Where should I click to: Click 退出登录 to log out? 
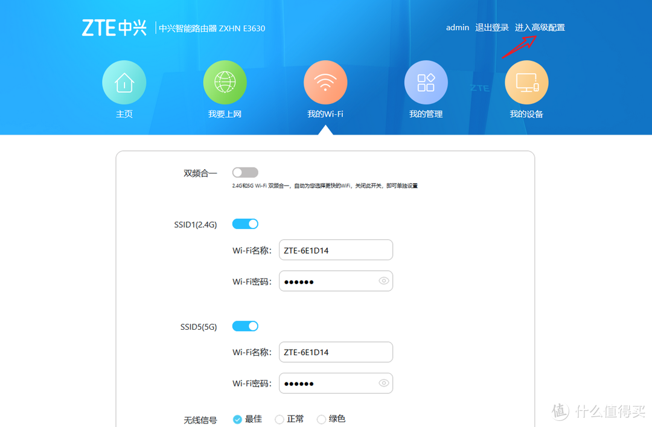[x=491, y=27]
